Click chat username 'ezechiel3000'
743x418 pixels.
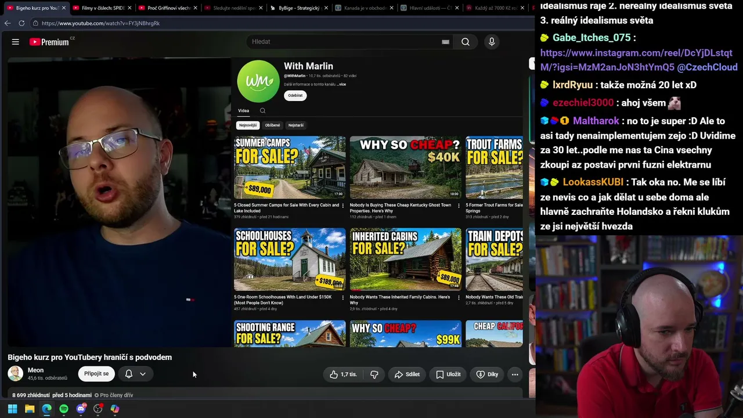583,103
